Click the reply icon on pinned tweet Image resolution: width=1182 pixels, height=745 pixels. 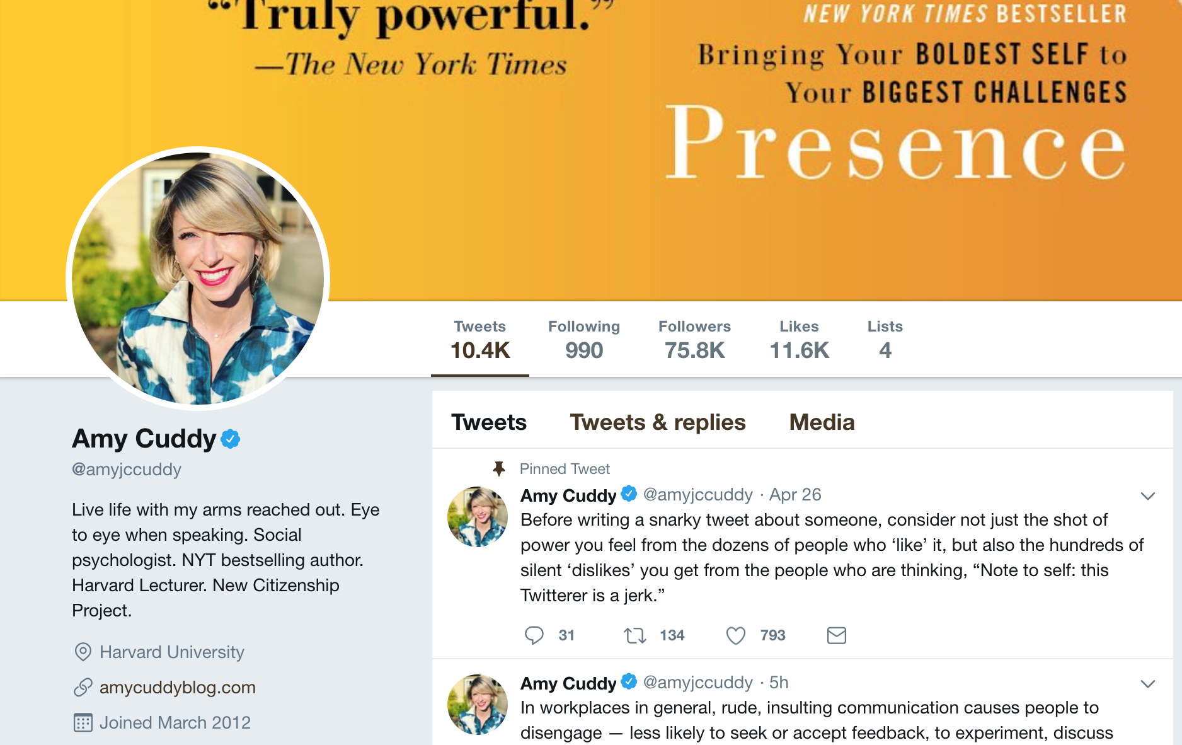click(534, 635)
